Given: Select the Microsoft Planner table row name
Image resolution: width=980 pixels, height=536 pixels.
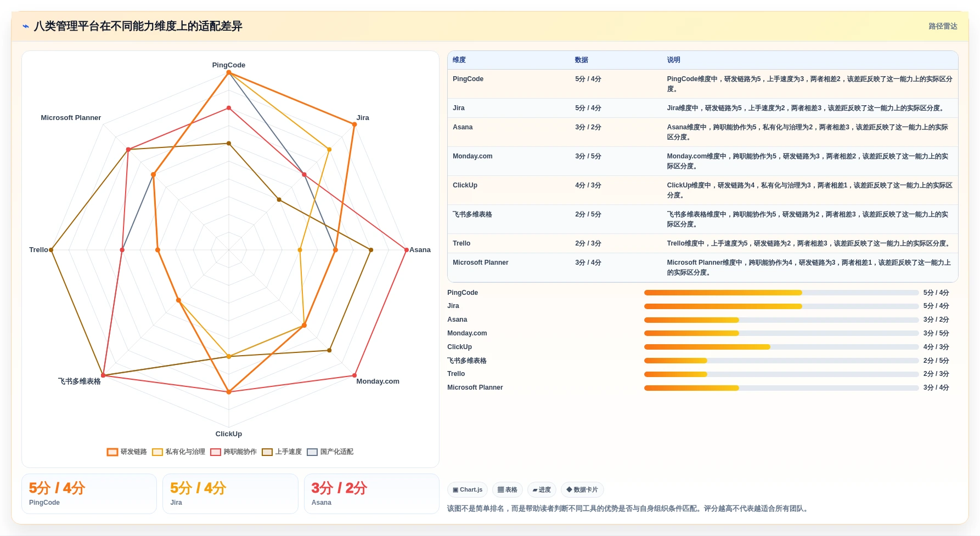Looking at the screenshot, I should (x=481, y=263).
